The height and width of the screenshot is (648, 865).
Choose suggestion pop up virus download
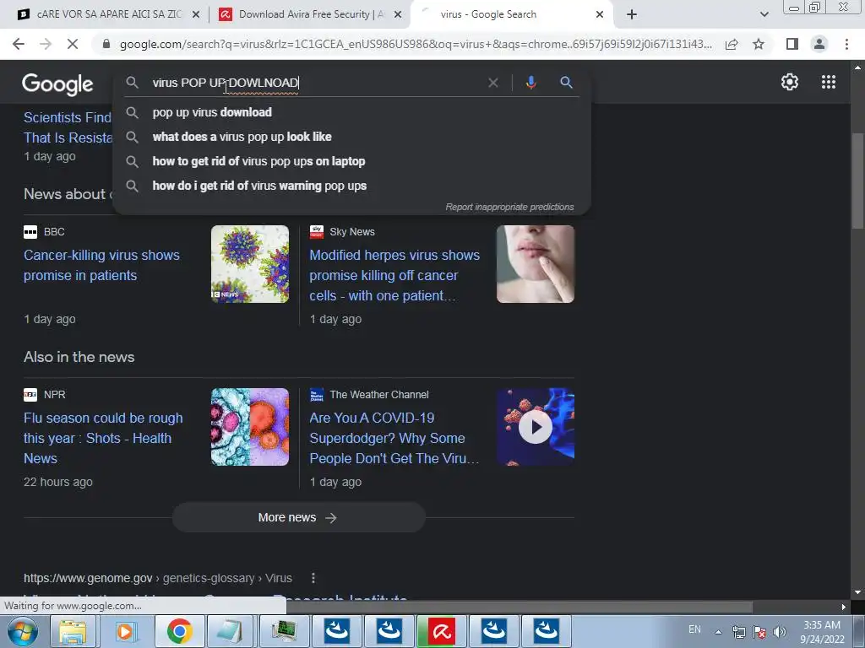(351, 112)
